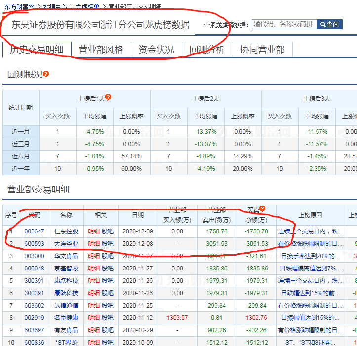Open stock code 600593 link
The image size is (357, 346).
click(34, 243)
